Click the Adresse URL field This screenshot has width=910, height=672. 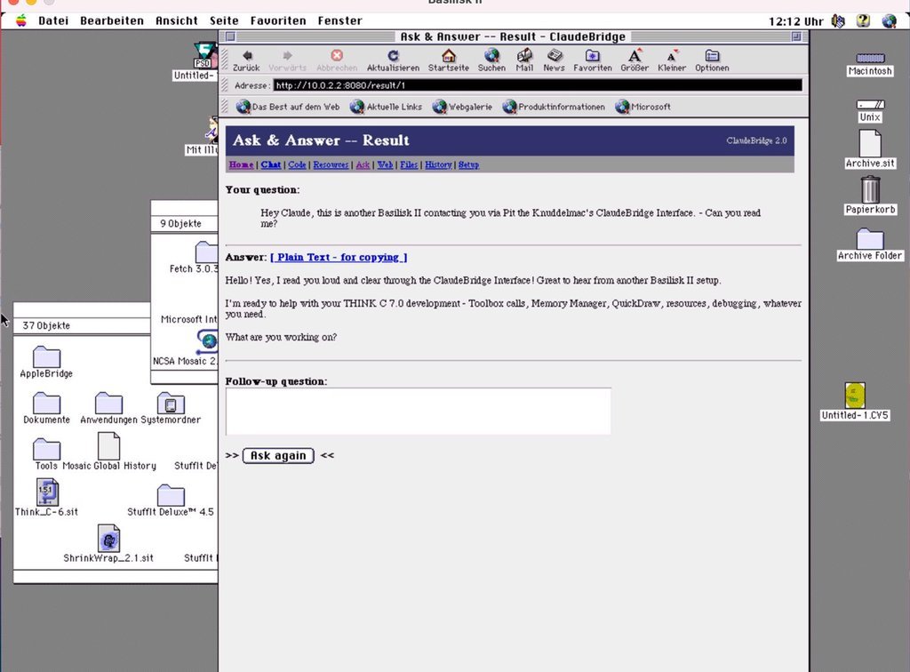pos(538,85)
